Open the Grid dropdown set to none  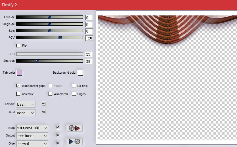[x=26, y=113]
